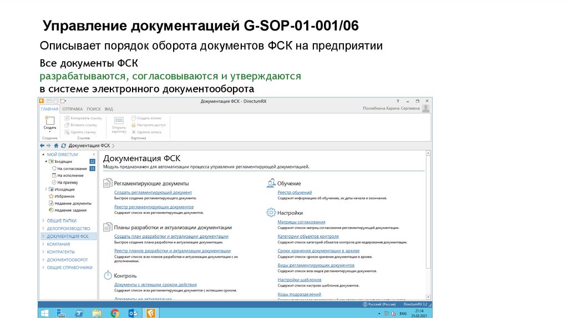Screen dimensions: 568x318
Task: Click the Forward navigation arrow
Action: point(49,146)
